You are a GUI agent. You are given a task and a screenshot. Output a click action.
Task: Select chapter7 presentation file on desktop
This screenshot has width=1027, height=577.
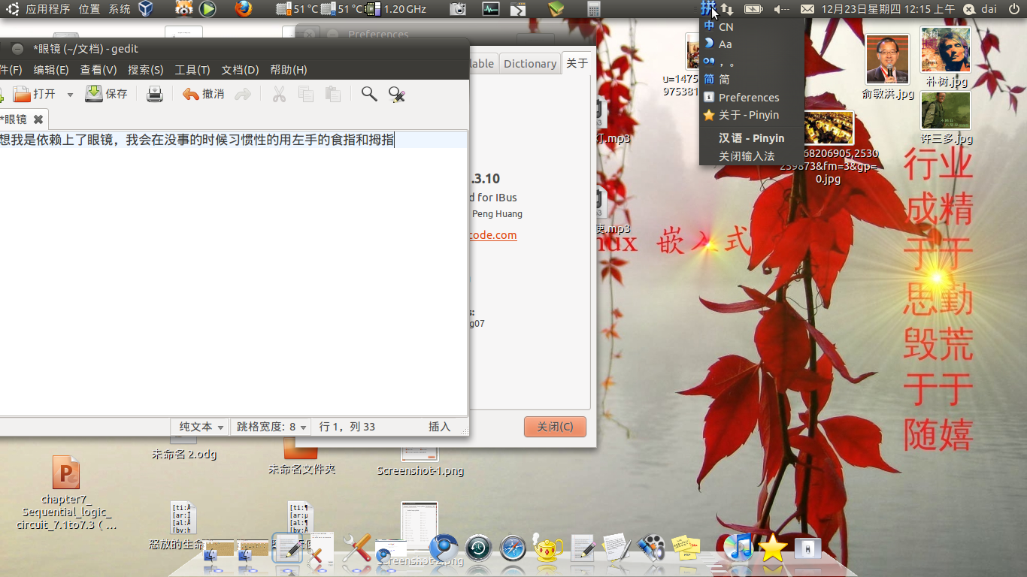coord(66,473)
